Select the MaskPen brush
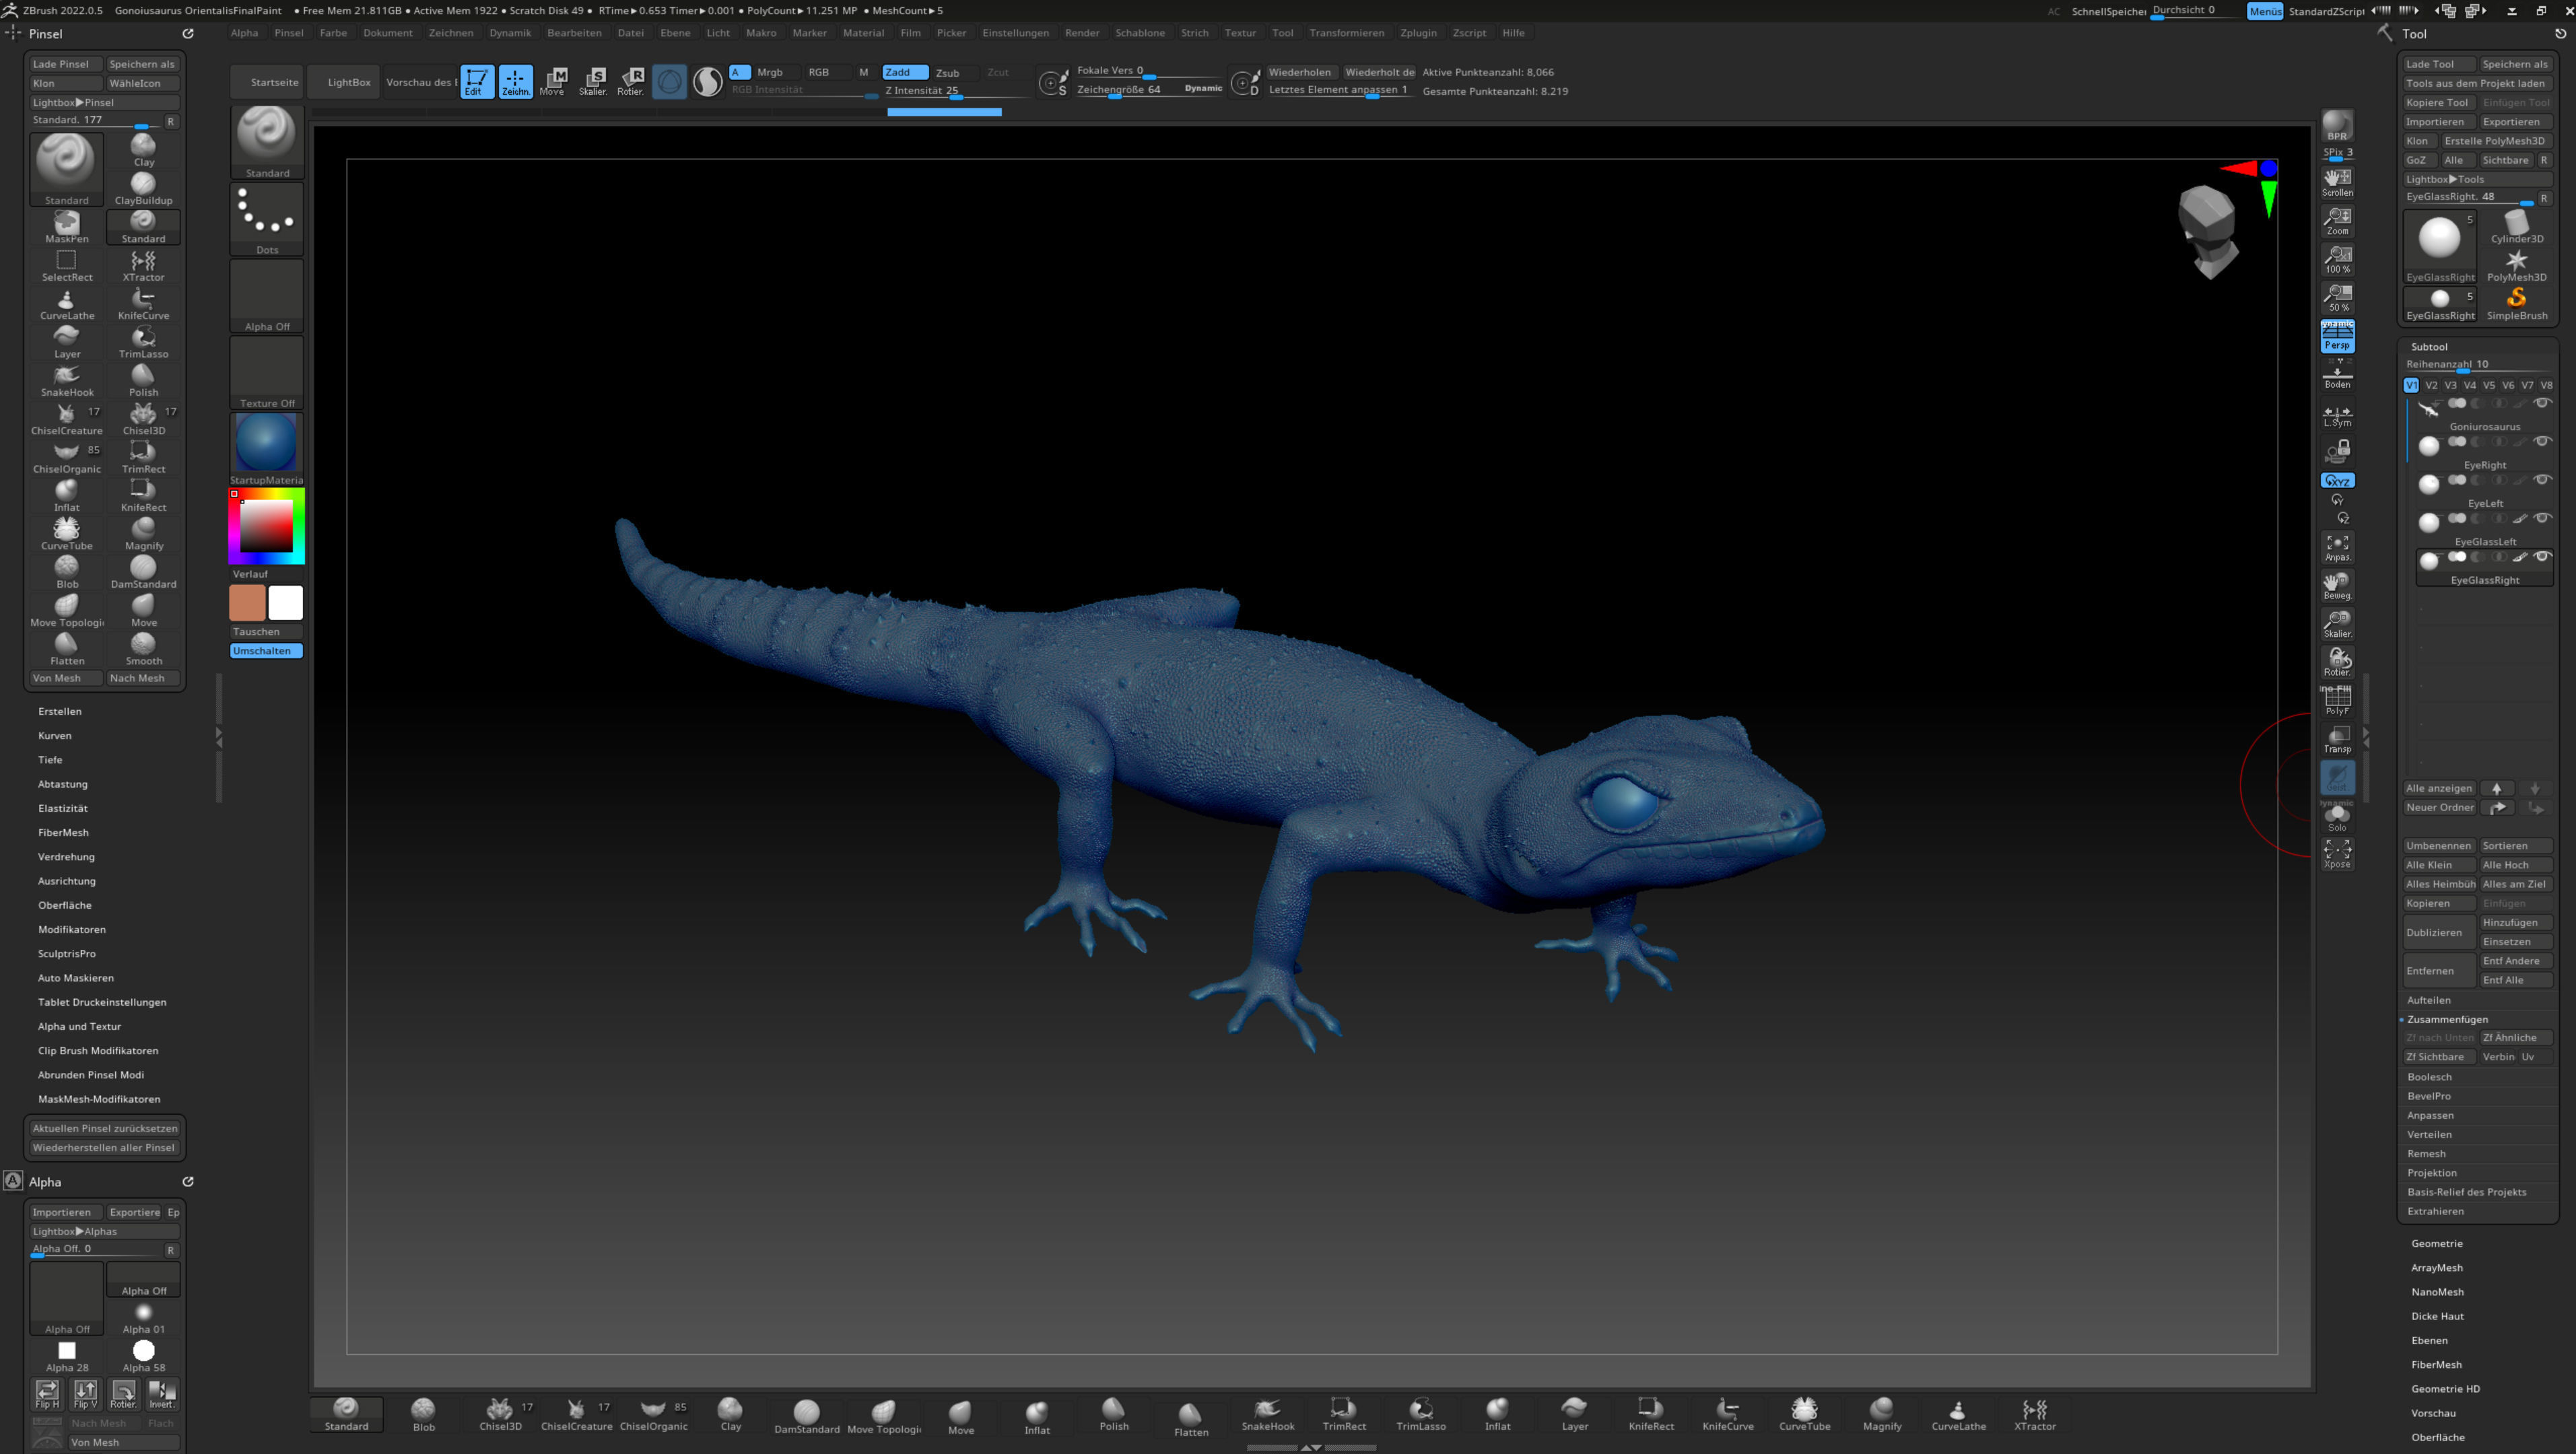2576x1454 pixels. 67,227
